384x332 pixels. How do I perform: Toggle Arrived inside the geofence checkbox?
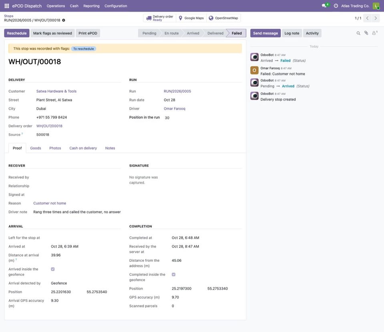pos(52,269)
